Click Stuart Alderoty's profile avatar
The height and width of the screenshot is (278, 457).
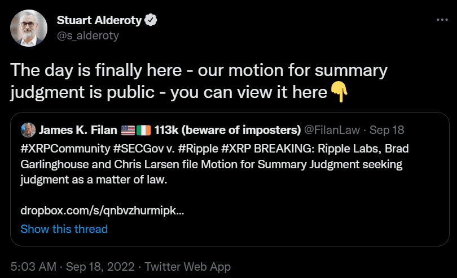tap(28, 28)
